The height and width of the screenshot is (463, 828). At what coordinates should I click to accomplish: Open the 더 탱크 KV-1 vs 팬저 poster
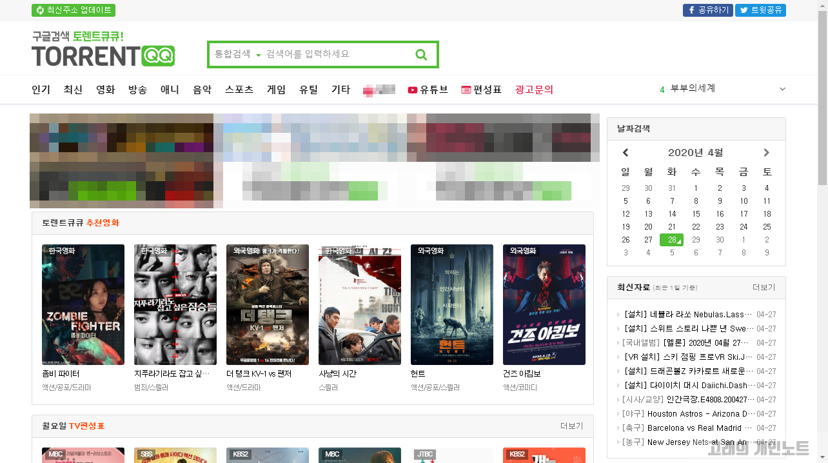(268, 304)
